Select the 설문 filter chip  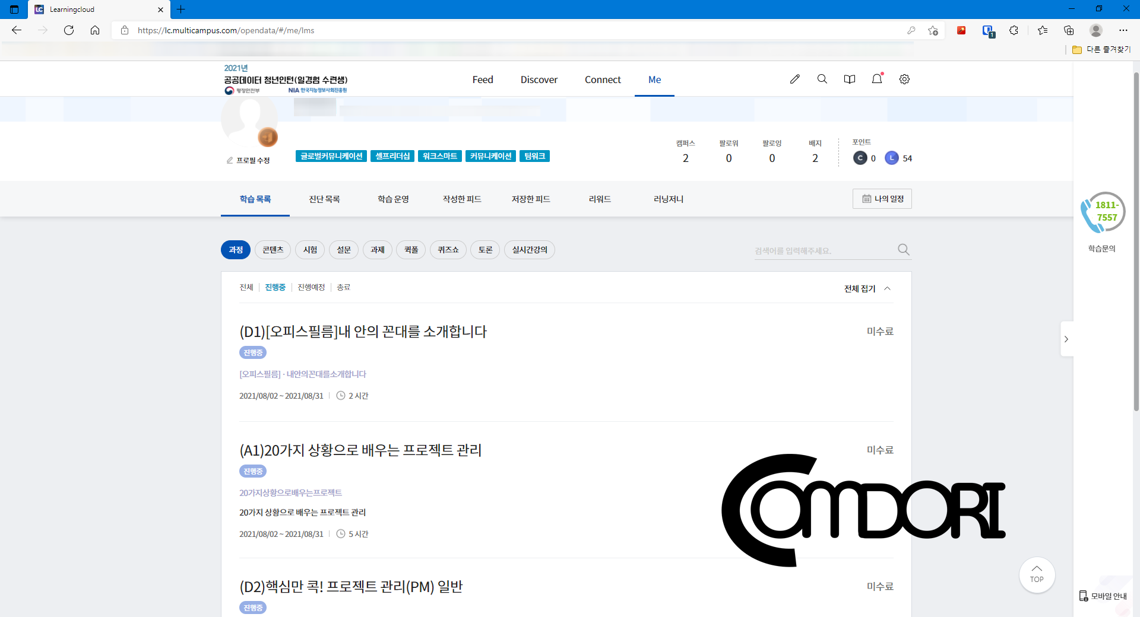click(344, 250)
